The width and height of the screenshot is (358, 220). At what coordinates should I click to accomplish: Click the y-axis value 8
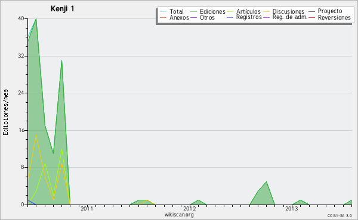[23, 167]
